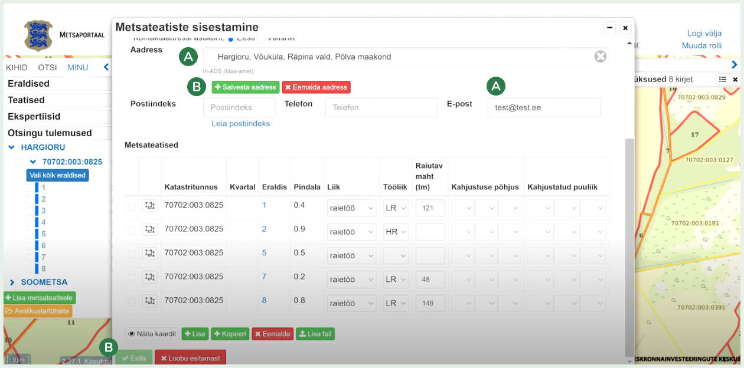Screen dimensions: 744x368
Task: Open the Ekspertiisid section
Action: (34, 117)
